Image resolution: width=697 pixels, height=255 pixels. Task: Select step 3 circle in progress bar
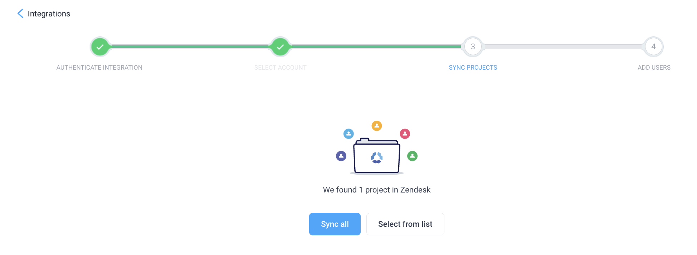[x=473, y=47]
